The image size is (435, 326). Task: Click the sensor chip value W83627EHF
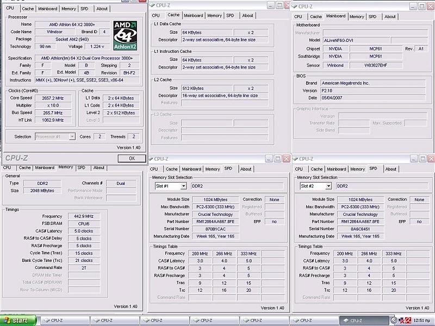point(376,65)
